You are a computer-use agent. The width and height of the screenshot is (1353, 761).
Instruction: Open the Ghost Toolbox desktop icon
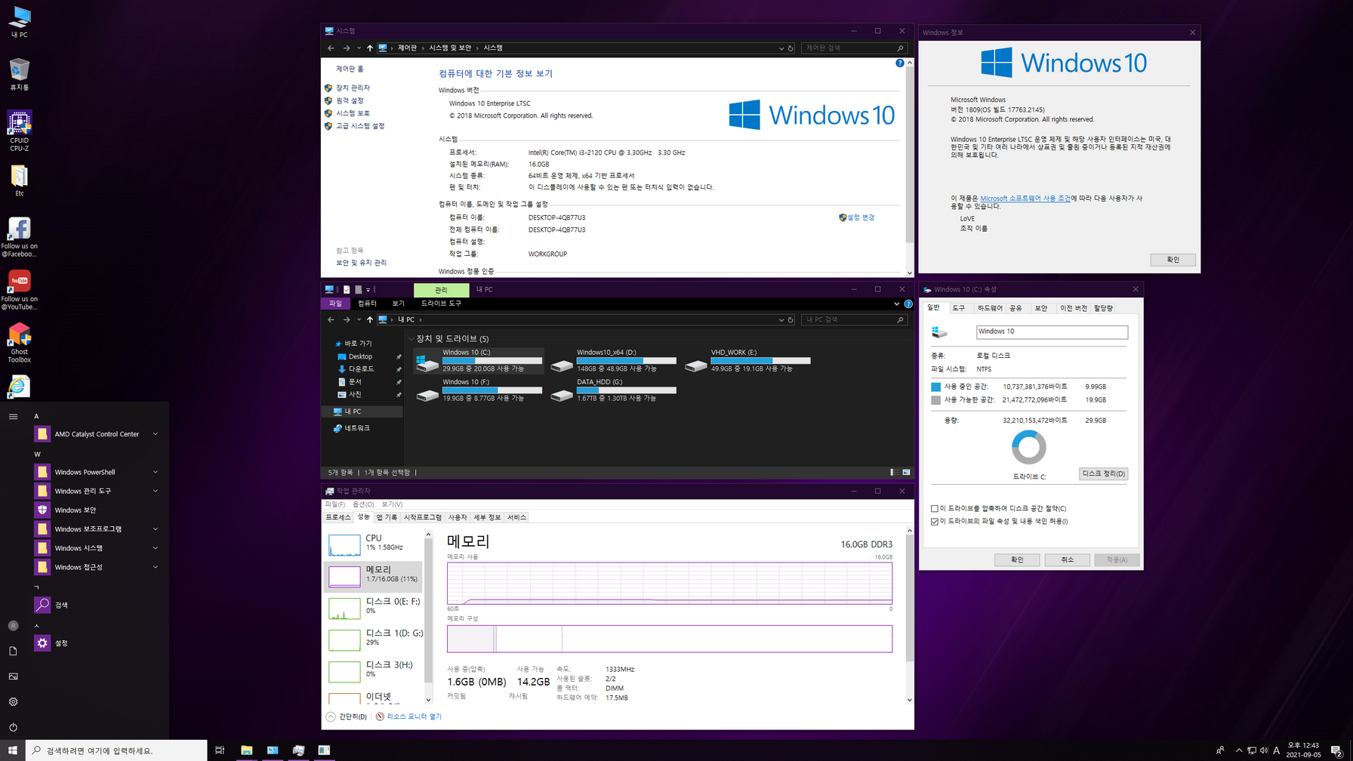19,343
